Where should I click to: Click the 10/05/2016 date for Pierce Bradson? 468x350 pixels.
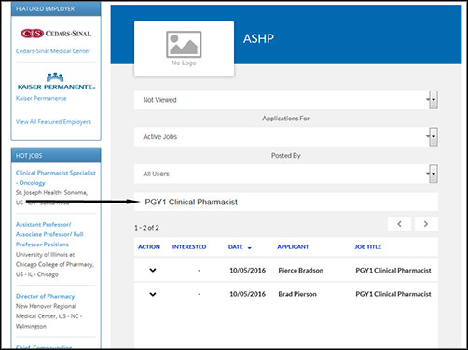(248, 271)
